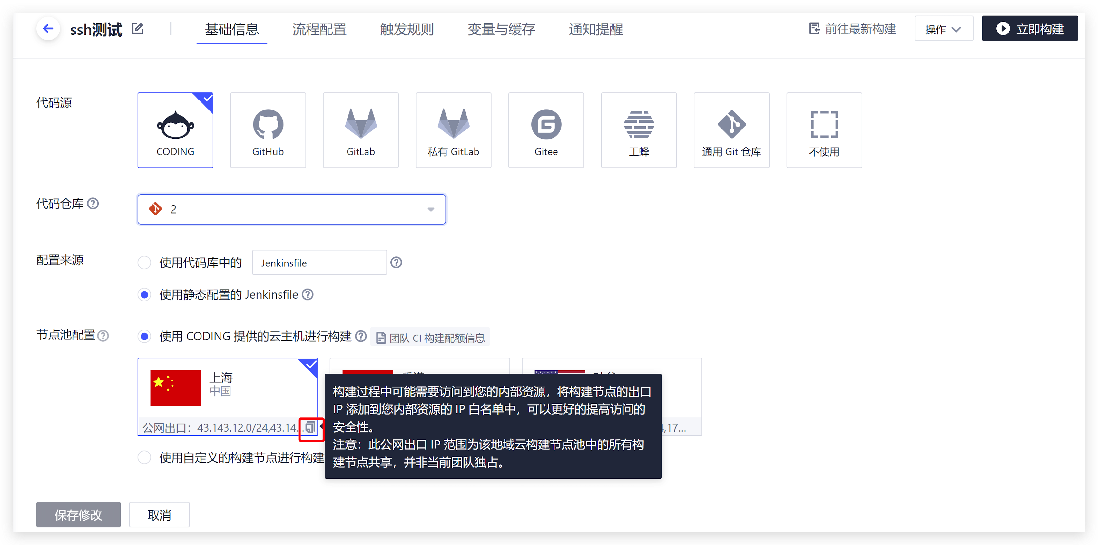Select GitHub as the code source
The image size is (1098, 545).
pyautogui.click(x=268, y=130)
